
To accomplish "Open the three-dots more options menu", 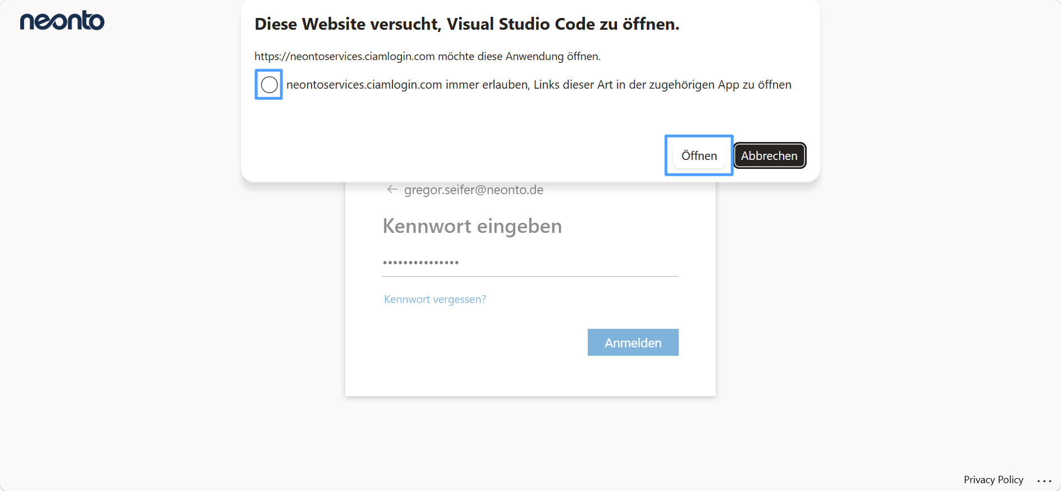I will pyautogui.click(x=1044, y=480).
